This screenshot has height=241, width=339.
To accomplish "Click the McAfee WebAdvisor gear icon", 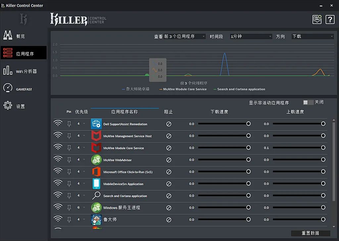I will click(96, 160).
